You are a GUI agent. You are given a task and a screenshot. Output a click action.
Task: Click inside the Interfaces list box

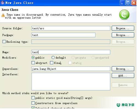(71, 82)
